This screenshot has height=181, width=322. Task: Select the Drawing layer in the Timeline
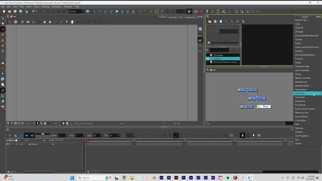pos(34,144)
